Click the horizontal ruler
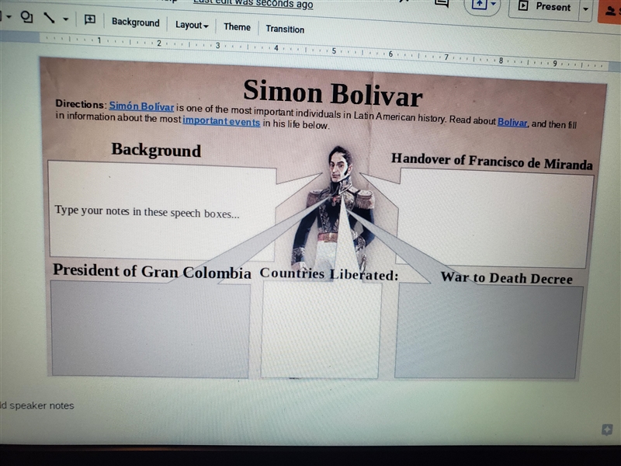621x466 pixels. click(x=324, y=50)
